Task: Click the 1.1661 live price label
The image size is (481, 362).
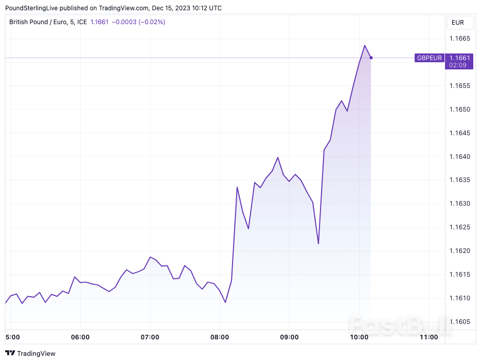Action: tap(459, 58)
